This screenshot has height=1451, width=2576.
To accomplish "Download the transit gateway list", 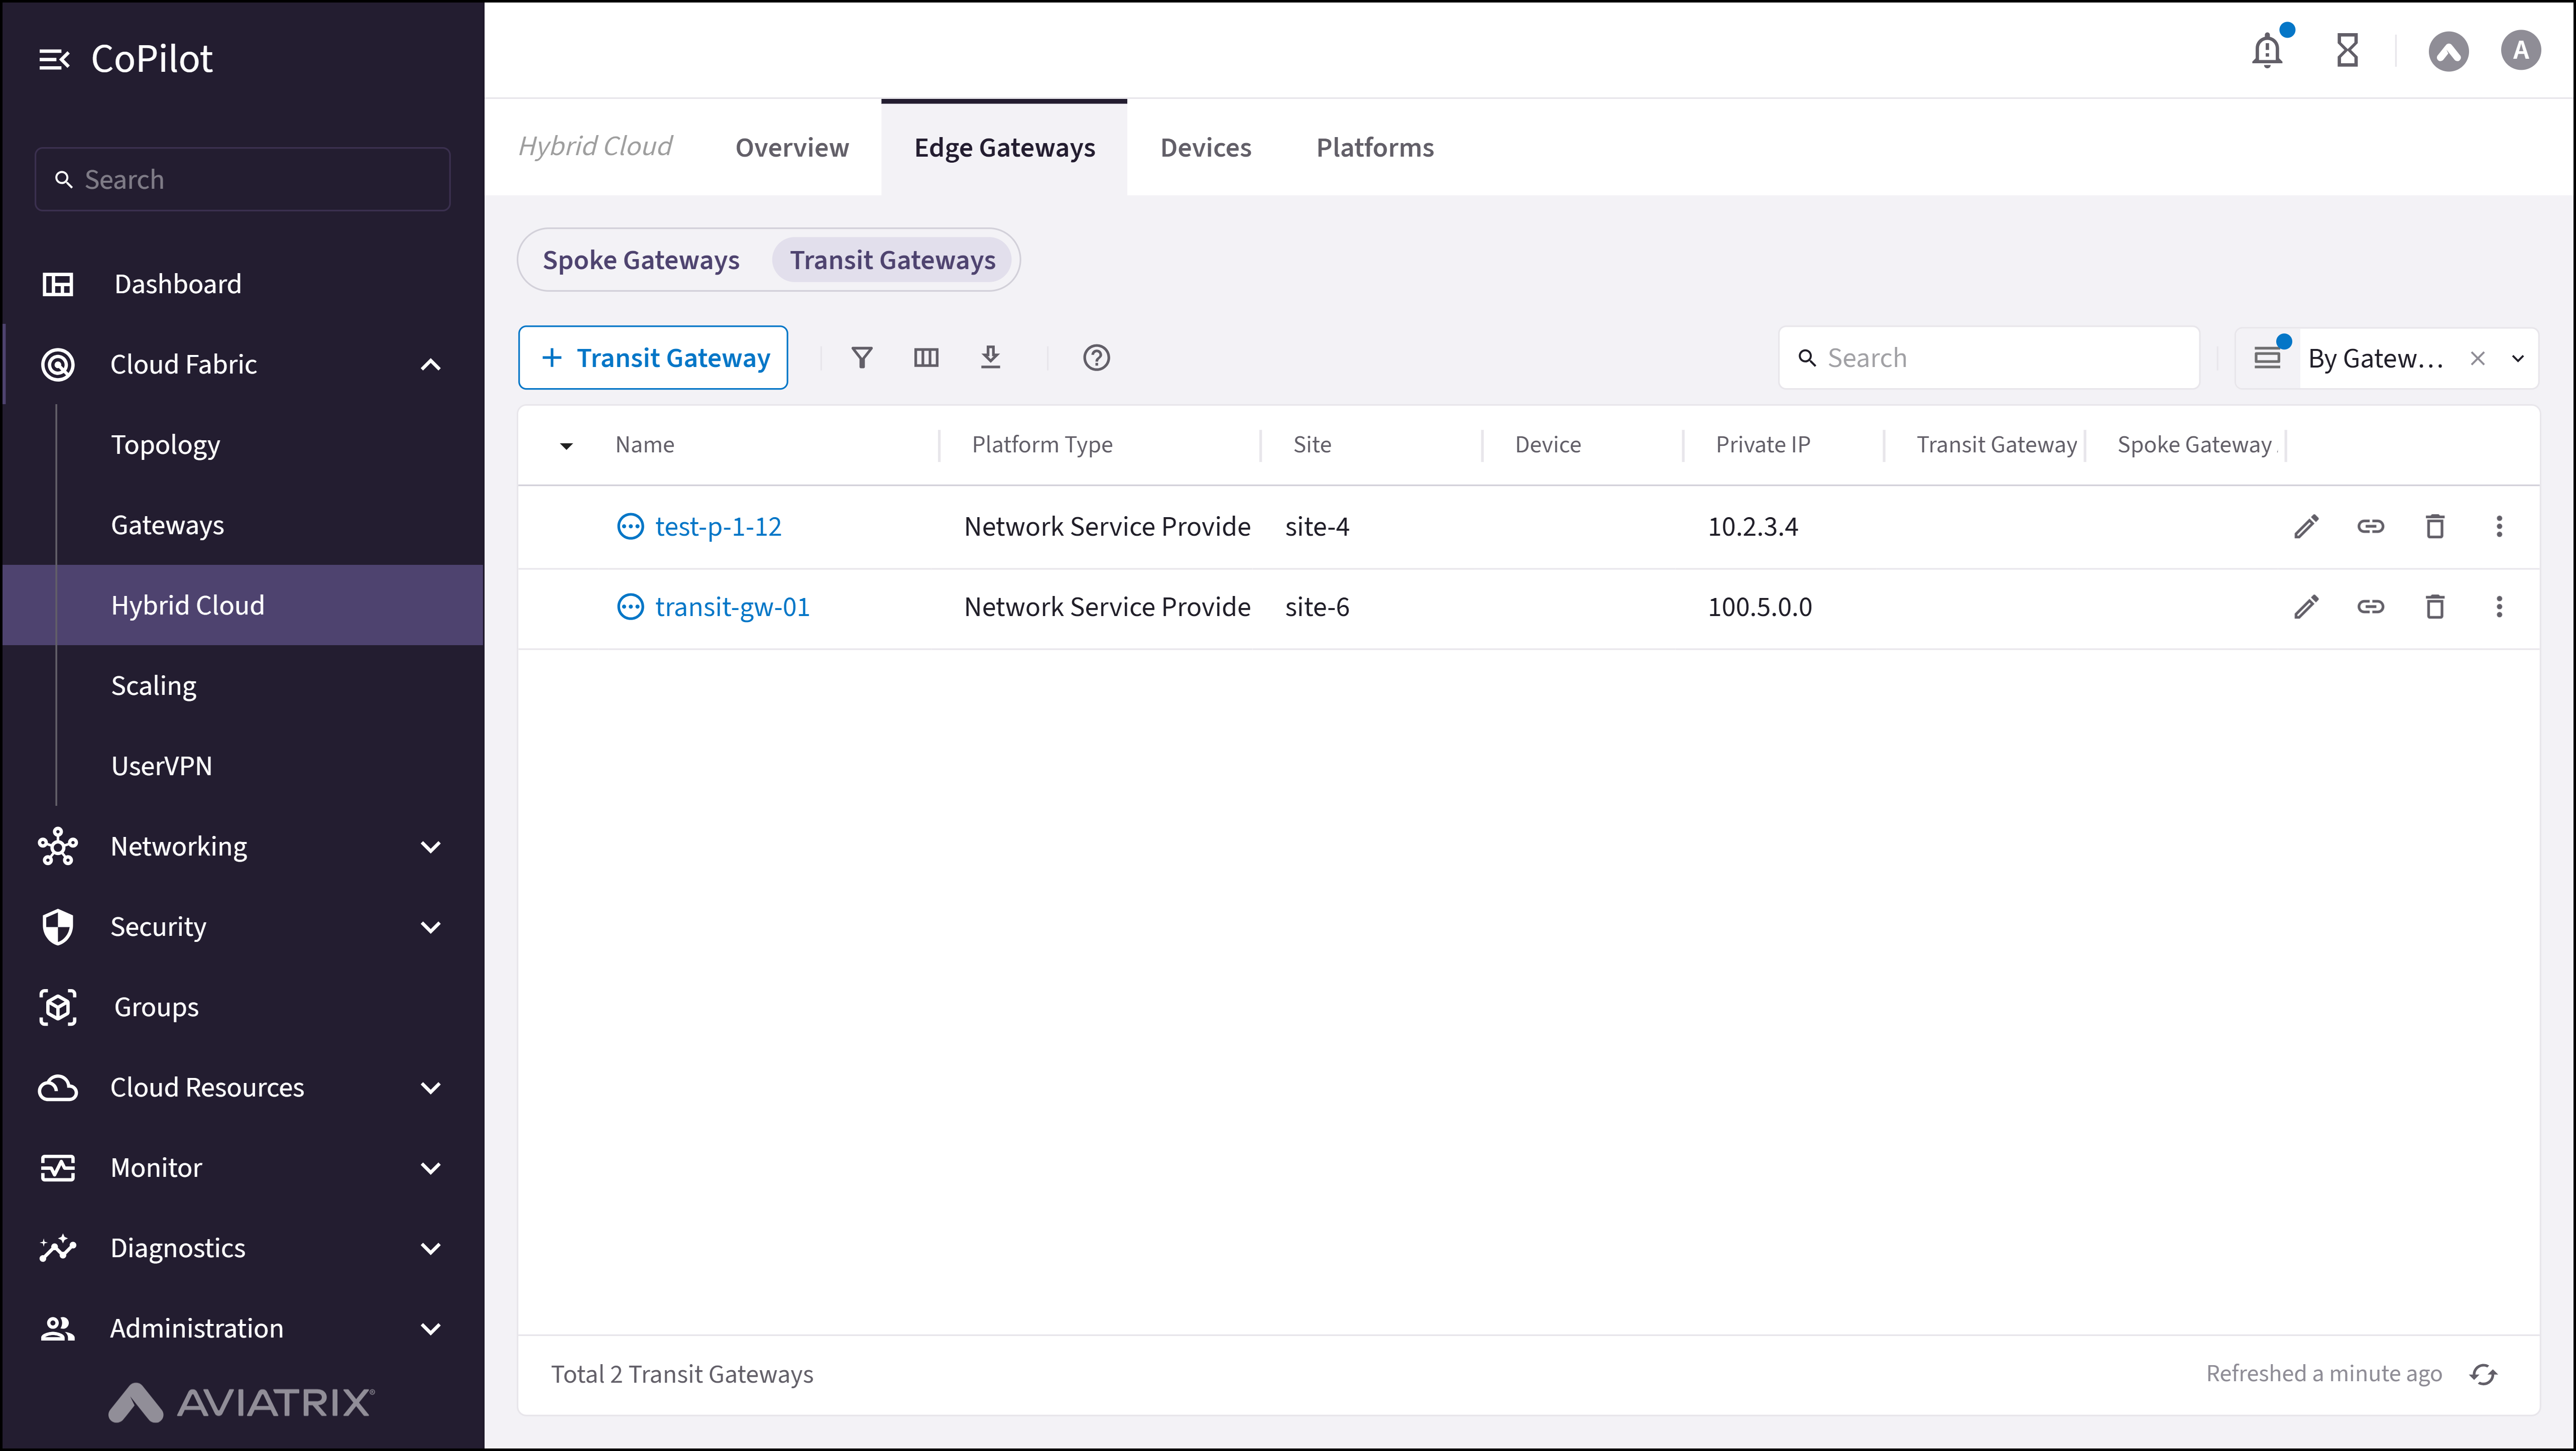I will (991, 357).
